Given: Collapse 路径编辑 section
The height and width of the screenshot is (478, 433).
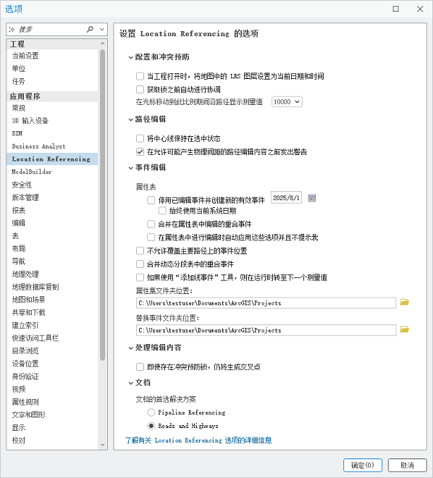Looking at the screenshot, I should (131, 119).
